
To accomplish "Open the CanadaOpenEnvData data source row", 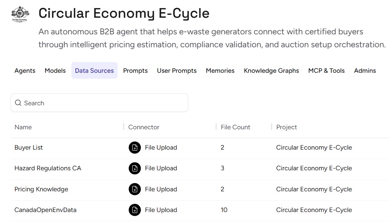I will click(45, 210).
